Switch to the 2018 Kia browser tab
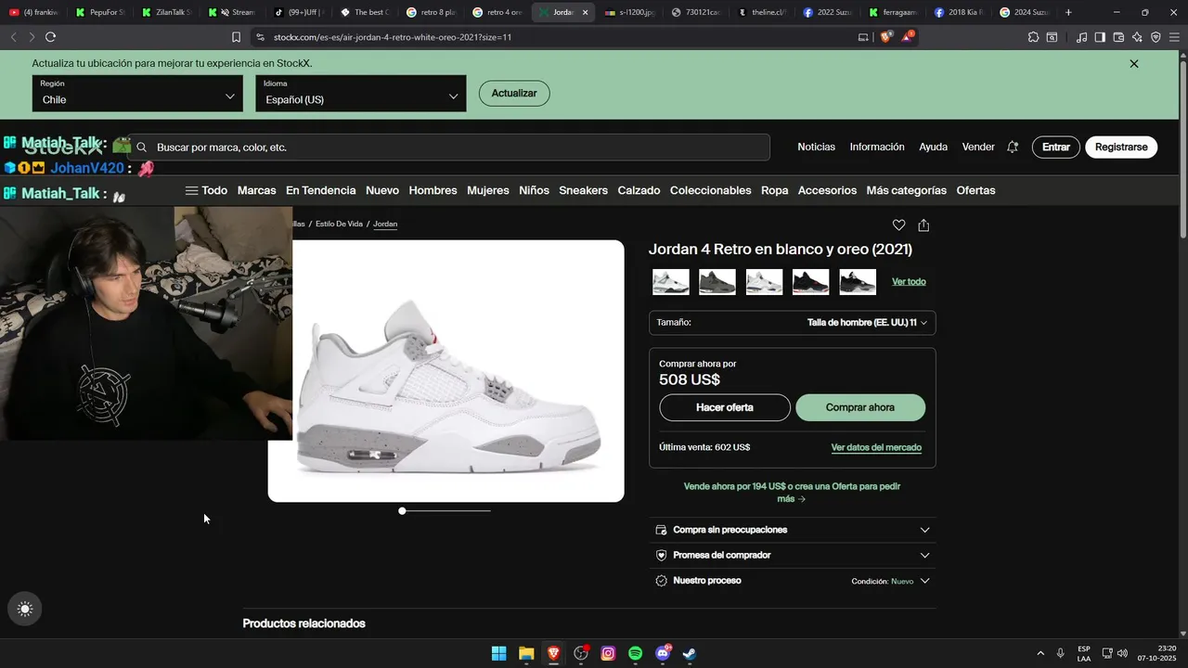 960,12
